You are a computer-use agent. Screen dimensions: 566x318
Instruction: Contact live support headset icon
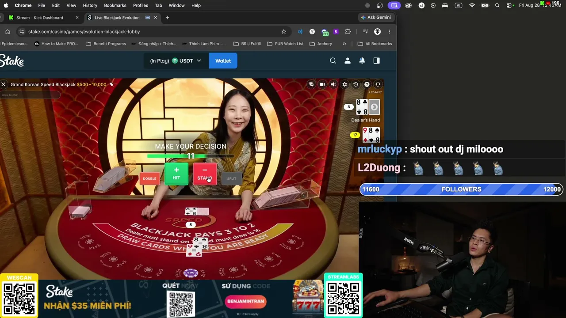(x=378, y=84)
